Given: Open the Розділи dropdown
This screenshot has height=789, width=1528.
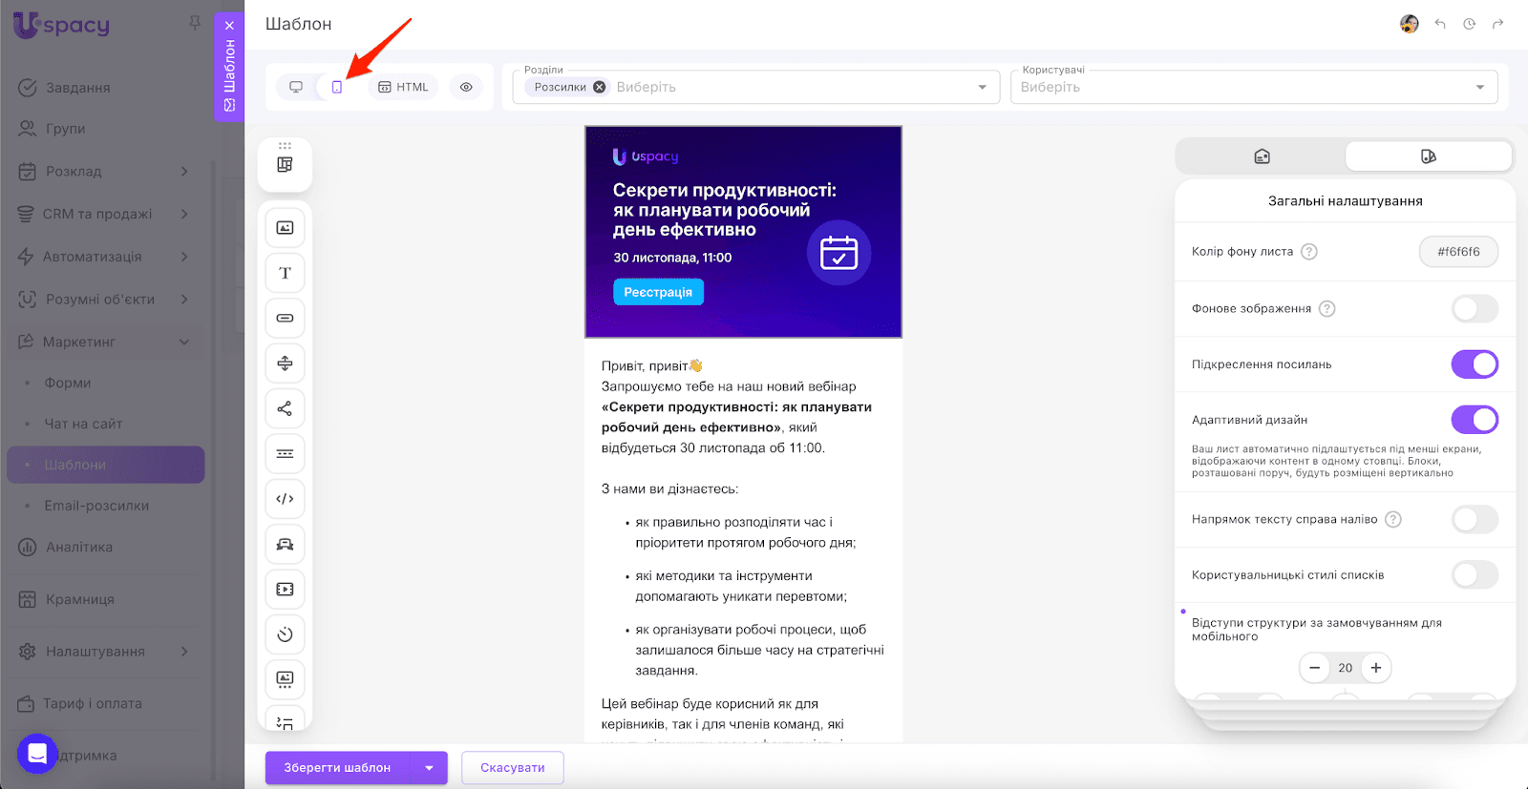Looking at the screenshot, I should pyautogui.click(x=982, y=87).
